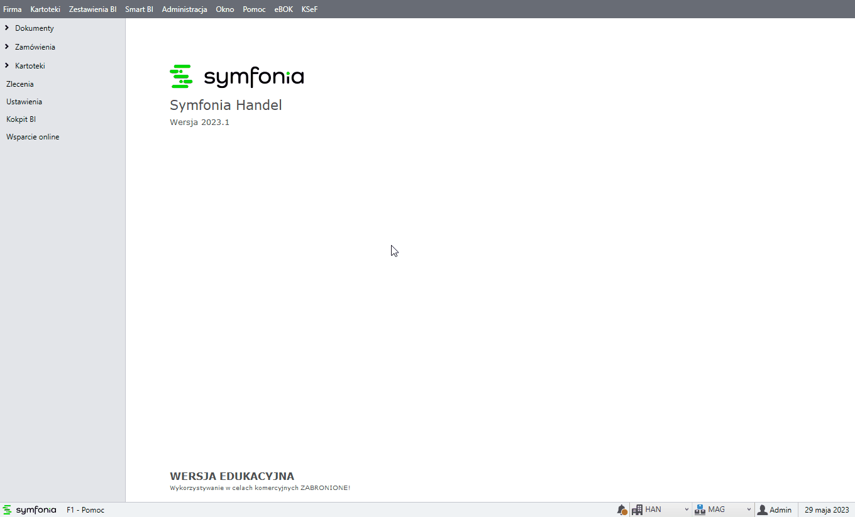Expand the Dokumenty tree node
Viewport: 855px width, 517px height.
click(7, 28)
